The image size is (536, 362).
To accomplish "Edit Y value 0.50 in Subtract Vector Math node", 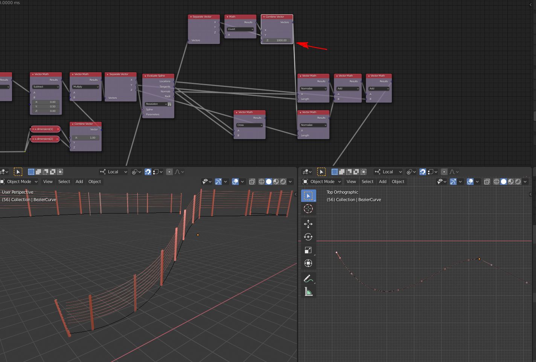I will 46,107.
